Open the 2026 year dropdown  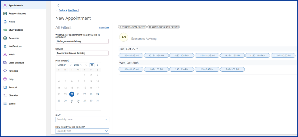coord(78,65)
